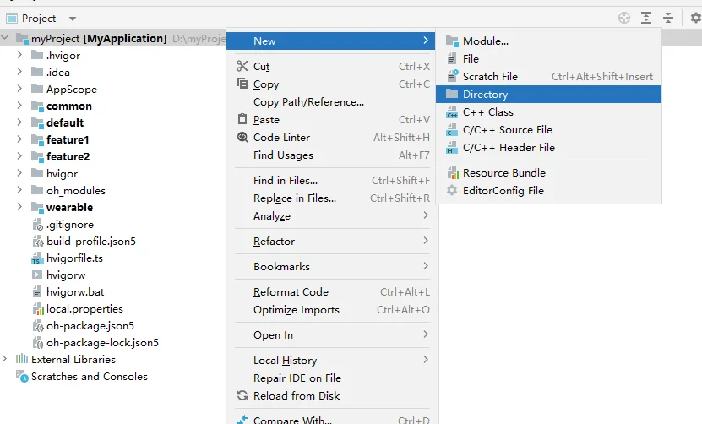702x424 pixels.
Task: Click the locate/select opened file crosshair icon
Action: tap(623, 18)
